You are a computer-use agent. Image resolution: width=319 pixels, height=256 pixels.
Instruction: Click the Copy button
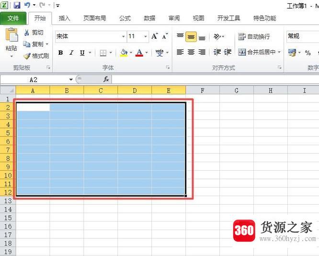pyautogui.click(x=34, y=44)
